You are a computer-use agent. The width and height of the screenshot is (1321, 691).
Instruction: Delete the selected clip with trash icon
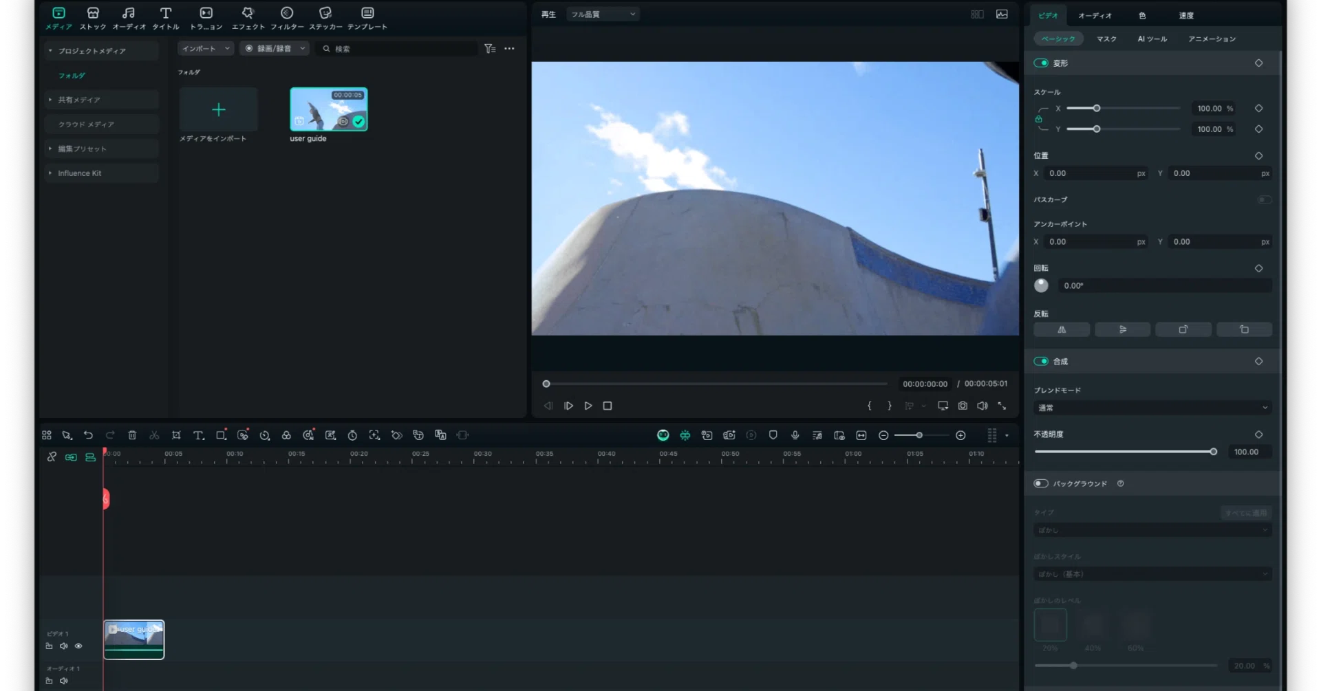coord(132,435)
